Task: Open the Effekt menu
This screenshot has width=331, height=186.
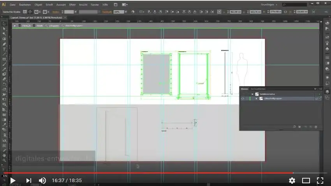Action: point(72,5)
